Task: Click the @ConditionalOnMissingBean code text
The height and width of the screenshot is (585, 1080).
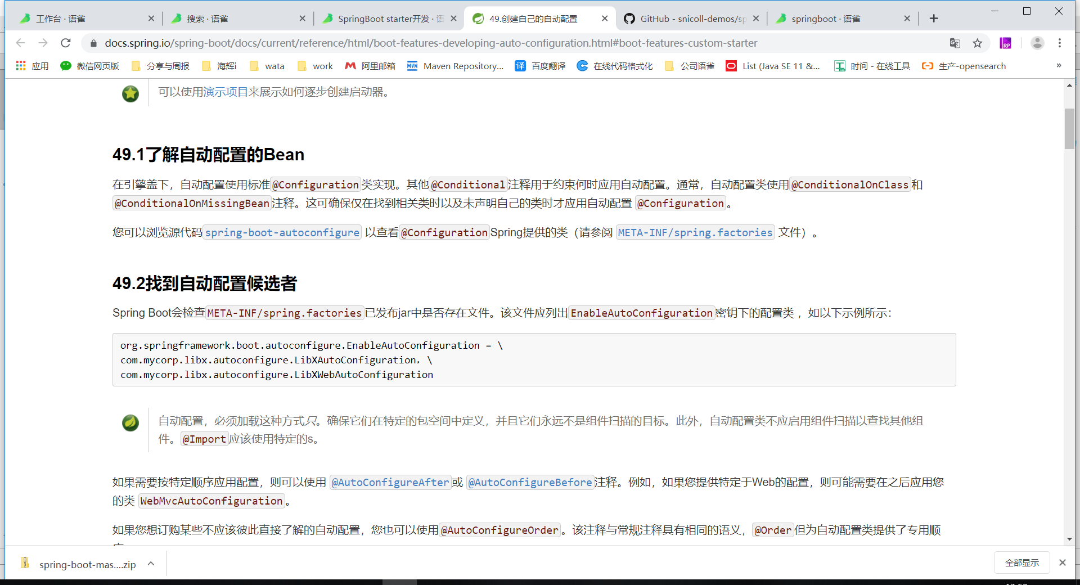Action: [192, 204]
